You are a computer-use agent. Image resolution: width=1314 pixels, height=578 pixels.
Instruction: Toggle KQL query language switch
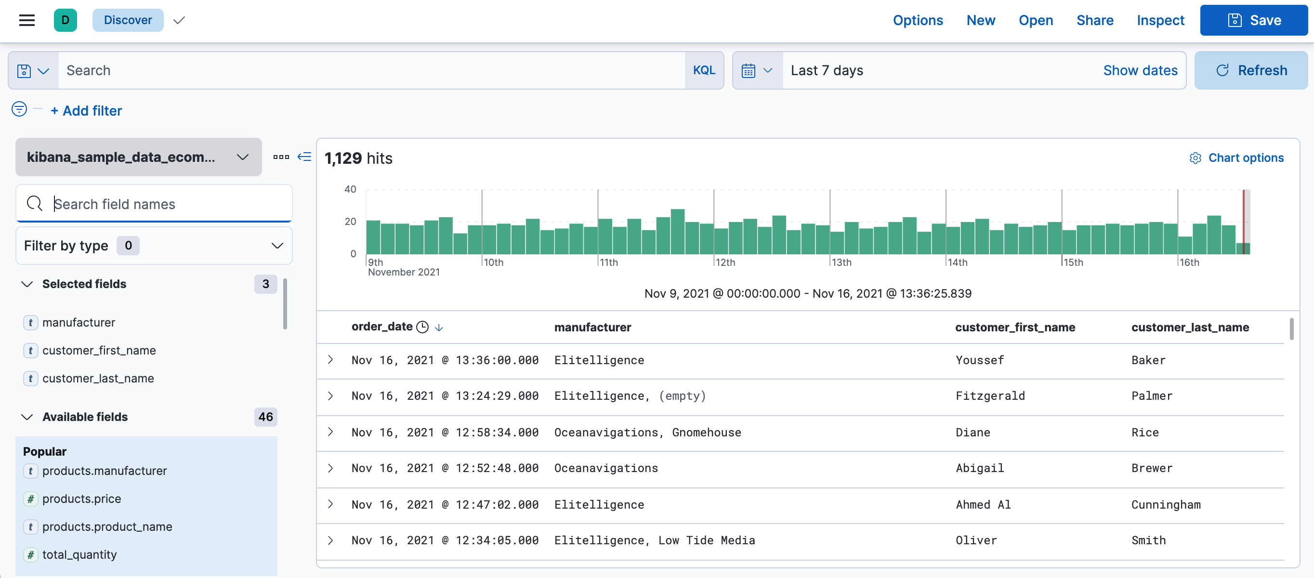tap(703, 70)
